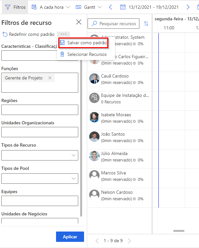
Task: Click the 11:00 time column header
Action: click(x=169, y=28)
